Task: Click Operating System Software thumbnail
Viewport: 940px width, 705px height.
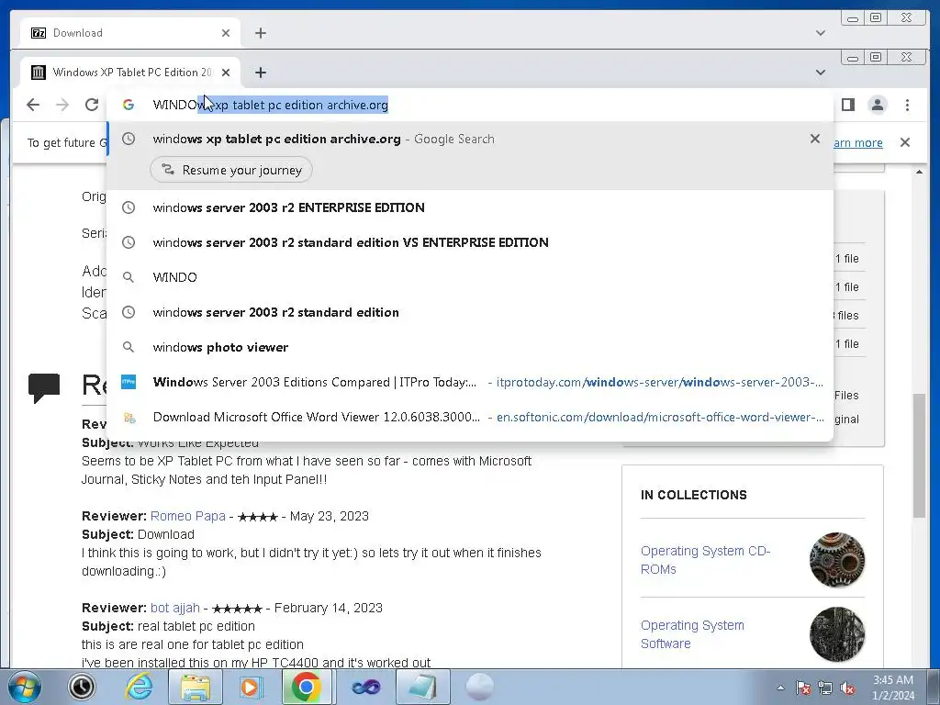Action: click(837, 634)
